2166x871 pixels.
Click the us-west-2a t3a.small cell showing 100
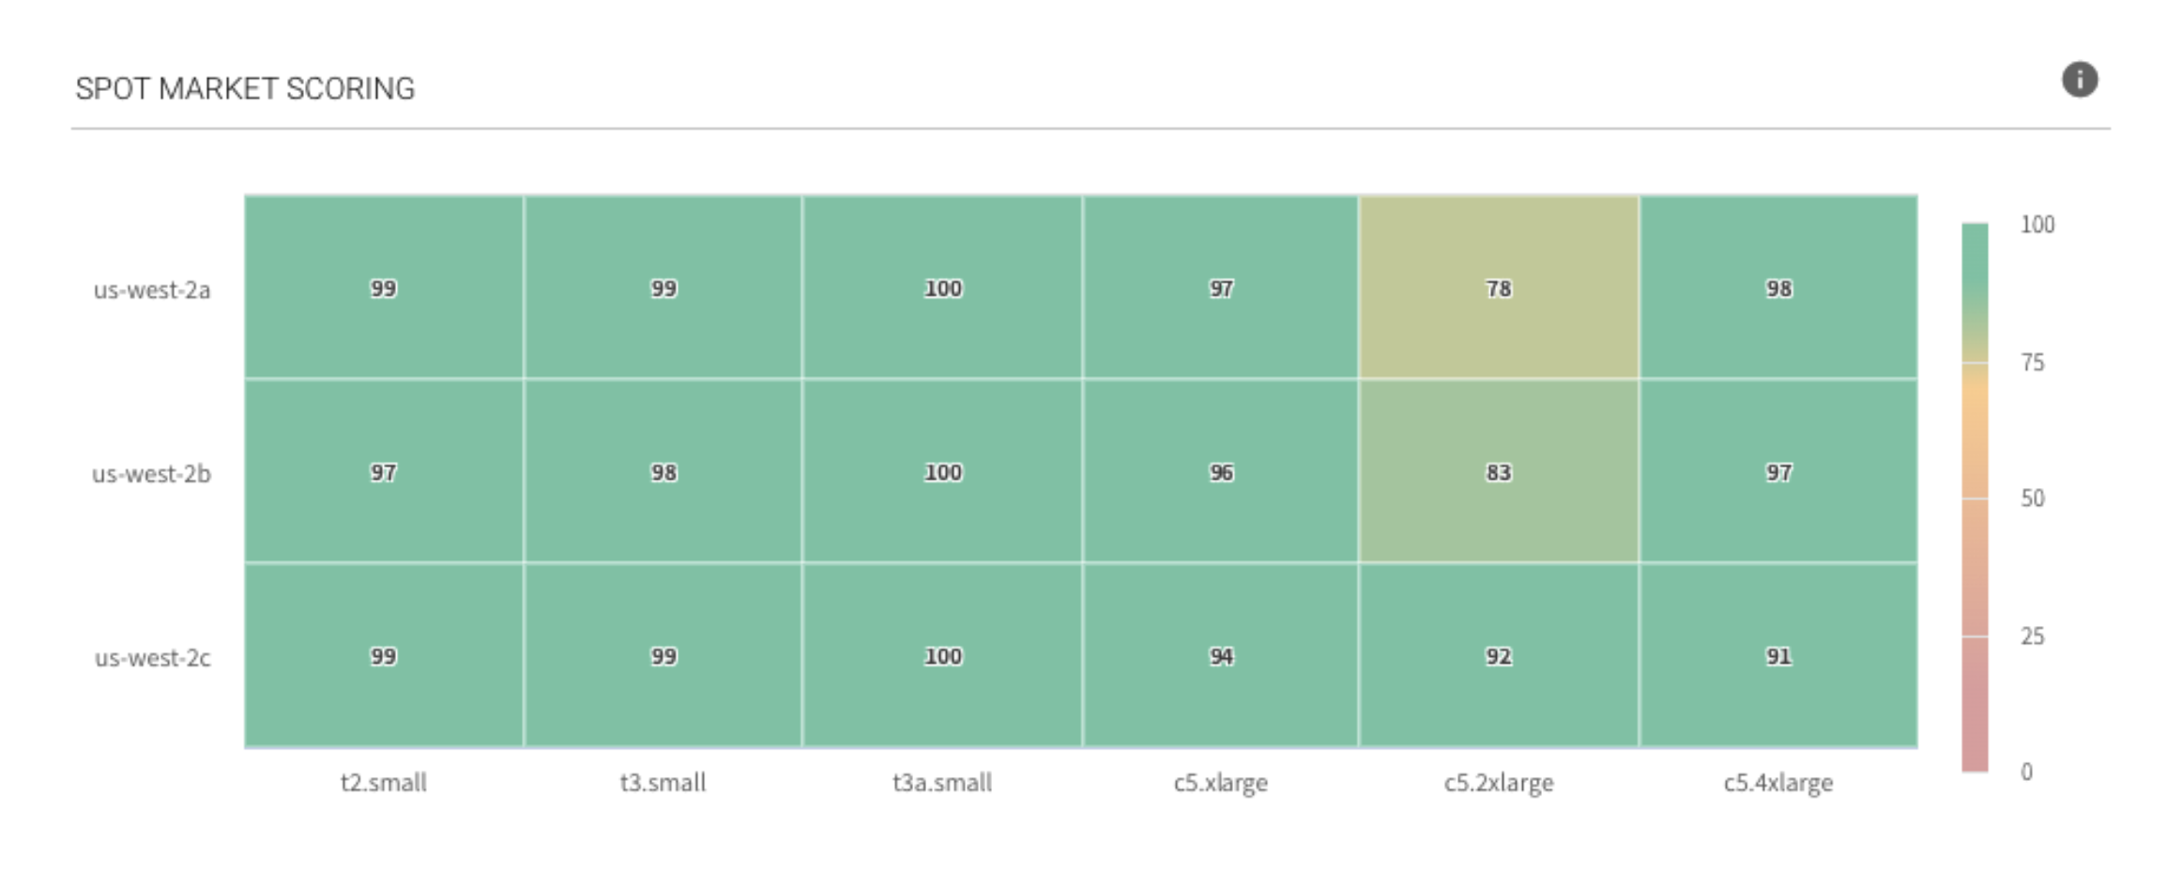click(942, 288)
